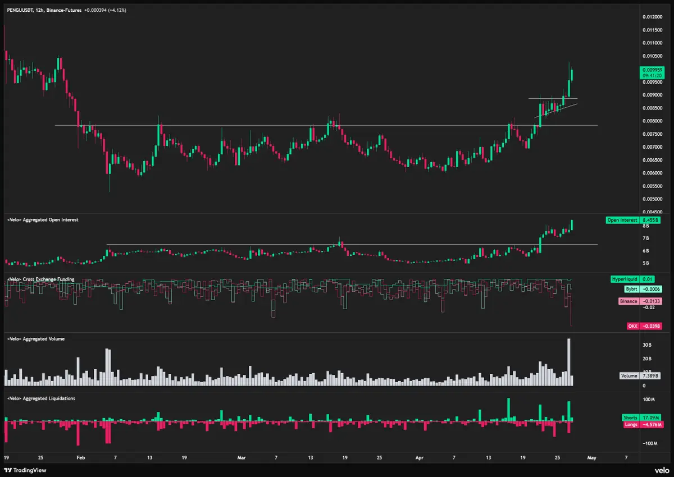Click the -100M liquidations axis tick

649,444
